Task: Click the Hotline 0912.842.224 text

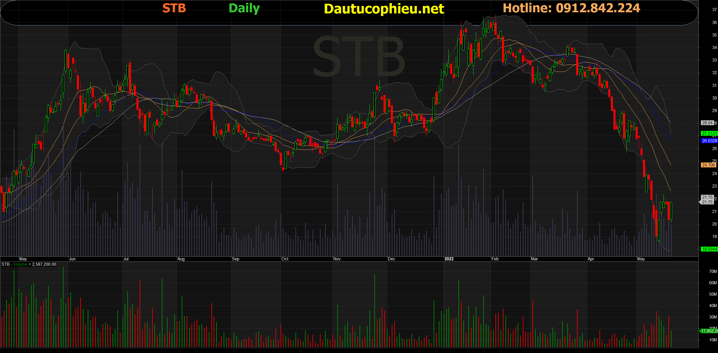Action: (571, 8)
